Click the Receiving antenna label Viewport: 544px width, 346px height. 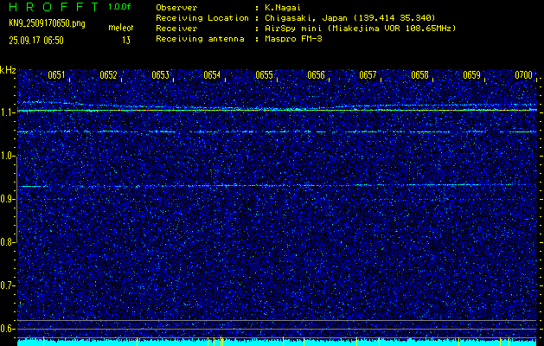[x=200, y=39]
